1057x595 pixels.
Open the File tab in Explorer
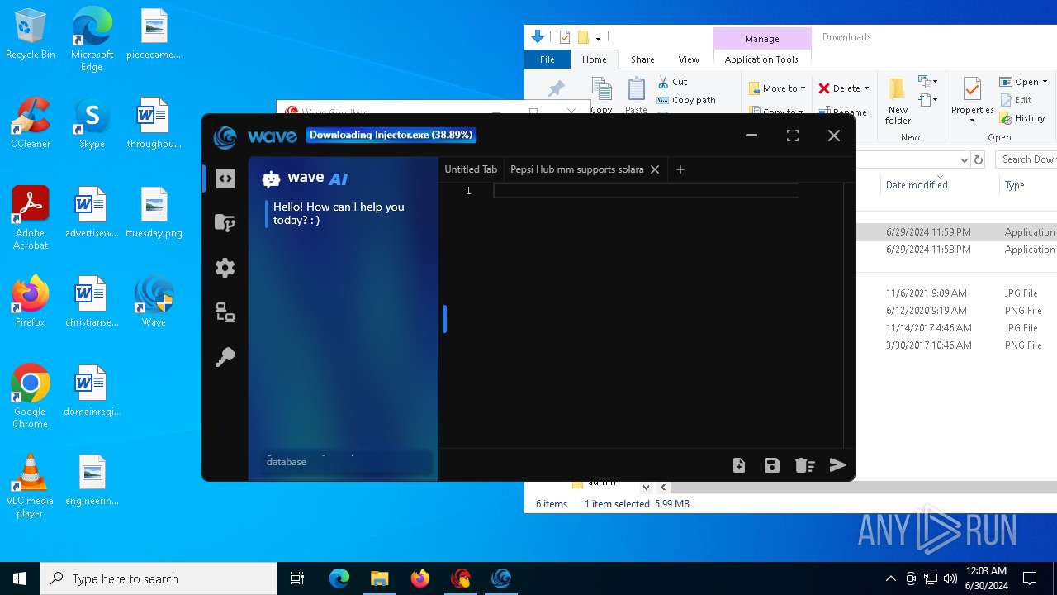click(x=547, y=59)
